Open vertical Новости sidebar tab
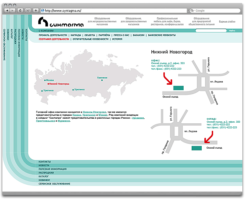245x200 pixels. [x=22, y=34]
